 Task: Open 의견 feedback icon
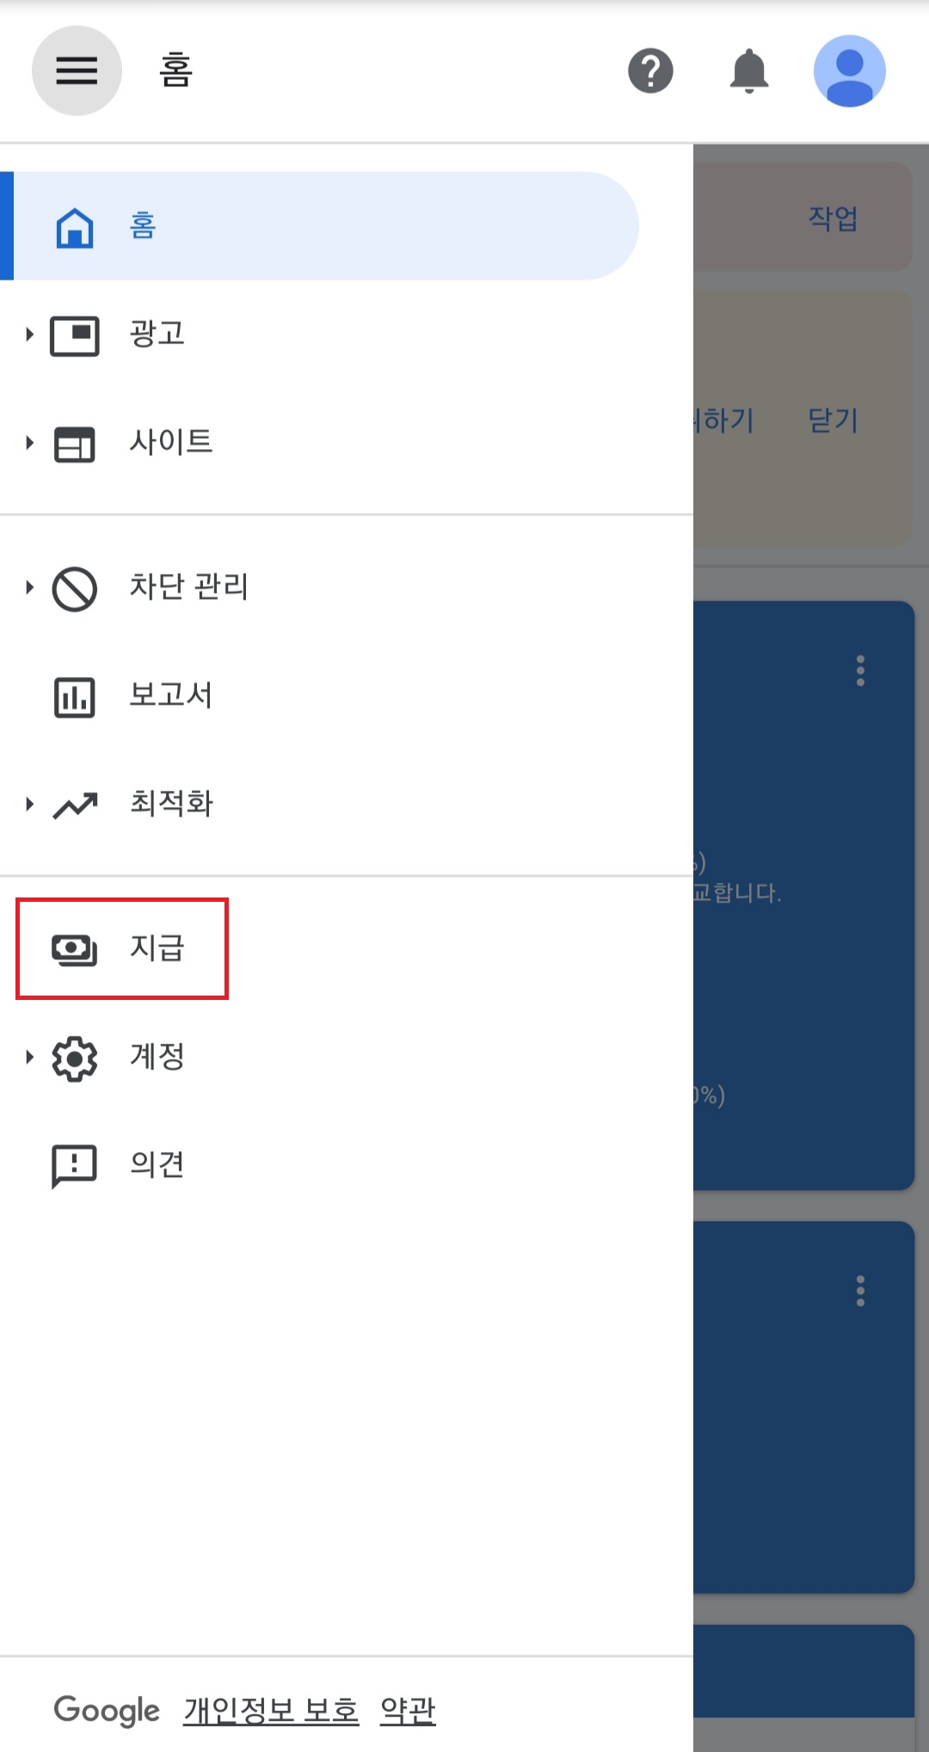[75, 1166]
